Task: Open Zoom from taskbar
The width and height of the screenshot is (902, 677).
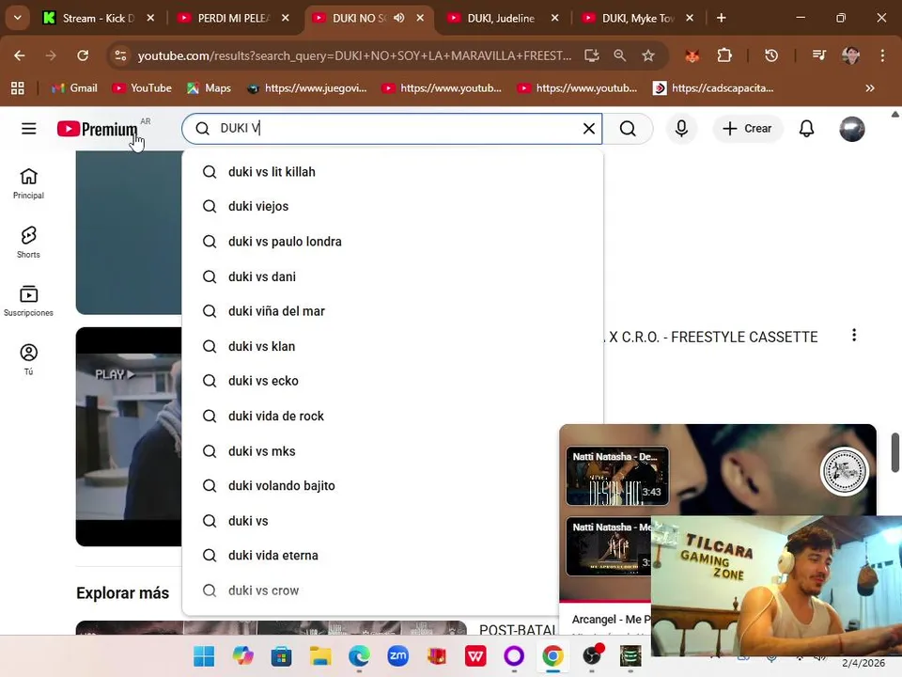Action: [397, 655]
